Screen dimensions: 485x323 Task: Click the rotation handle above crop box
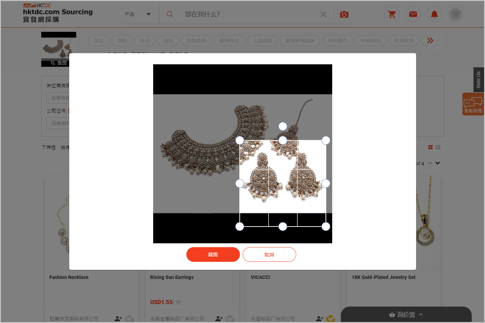(x=283, y=126)
